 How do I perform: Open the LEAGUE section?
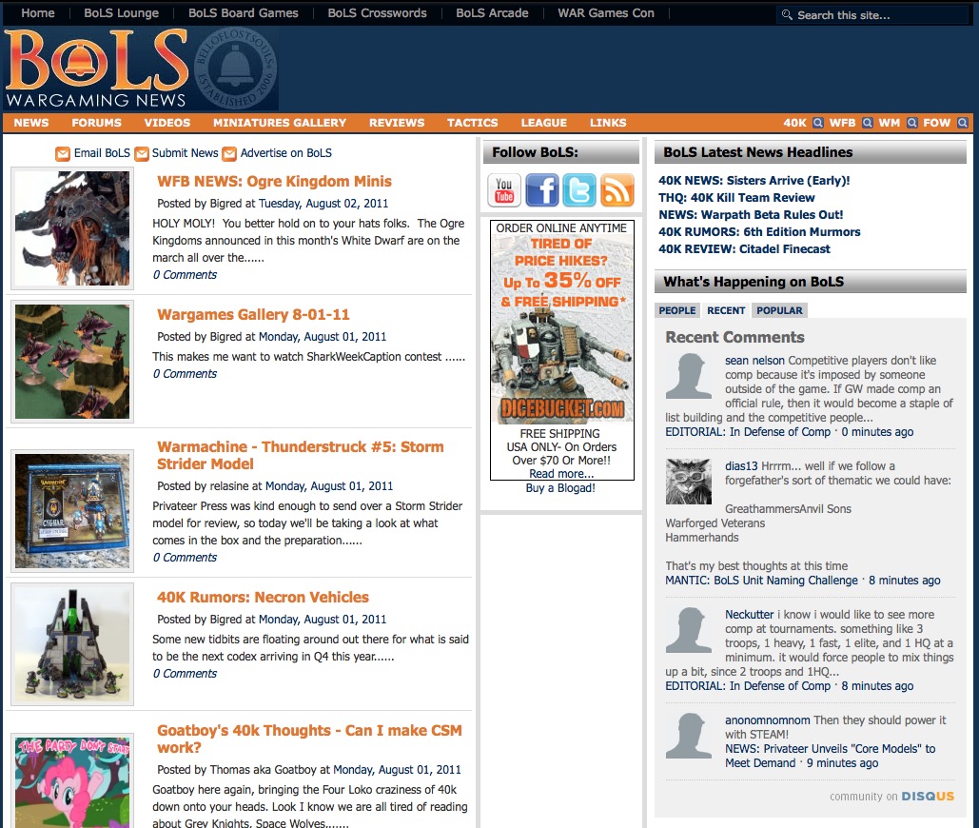(544, 123)
